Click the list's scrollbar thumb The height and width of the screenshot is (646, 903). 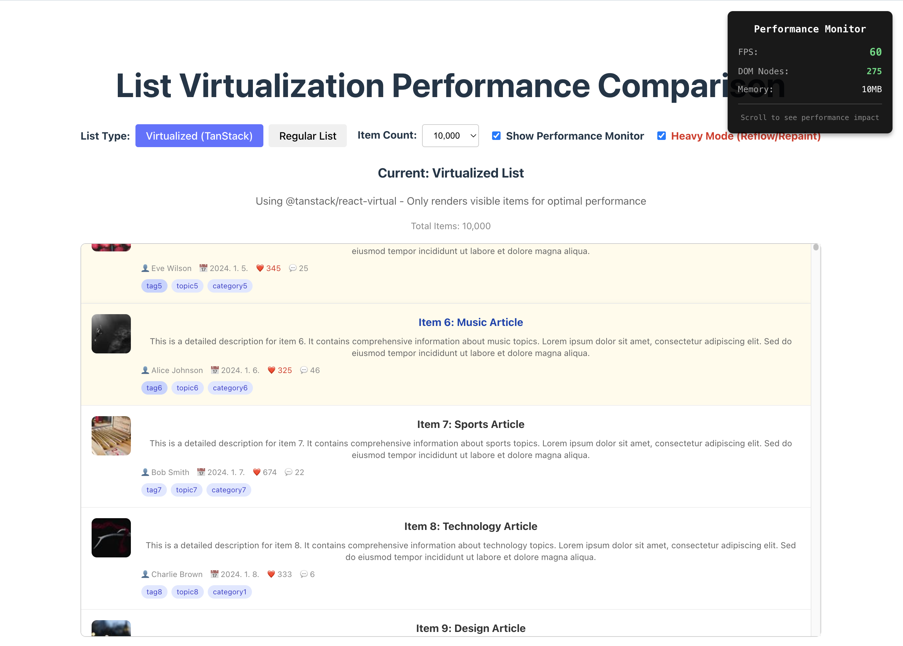(815, 247)
